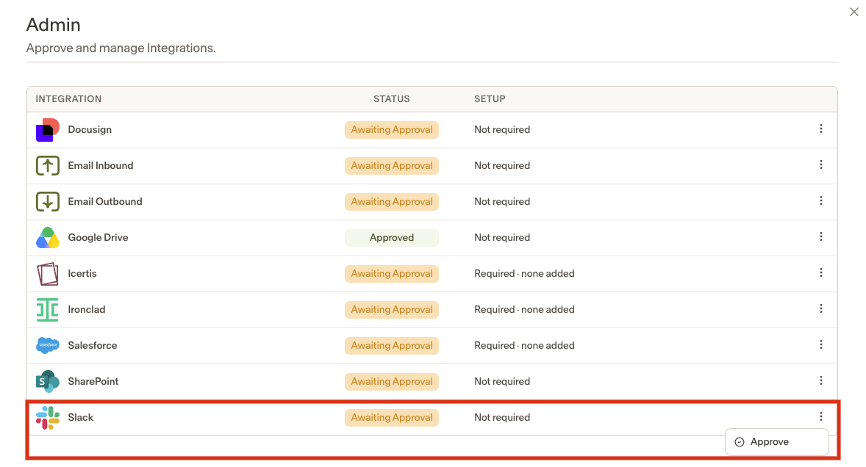Click the STATUS column header
Image resolution: width=866 pixels, height=467 pixels.
[x=392, y=99]
